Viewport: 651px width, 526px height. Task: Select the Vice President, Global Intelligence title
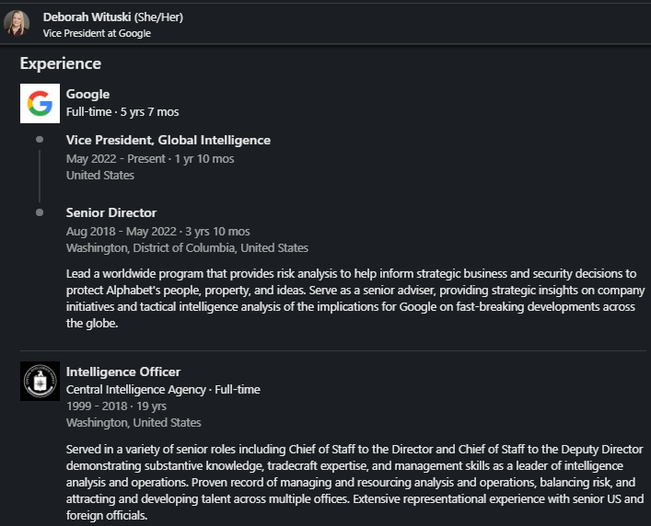(169, 140)
